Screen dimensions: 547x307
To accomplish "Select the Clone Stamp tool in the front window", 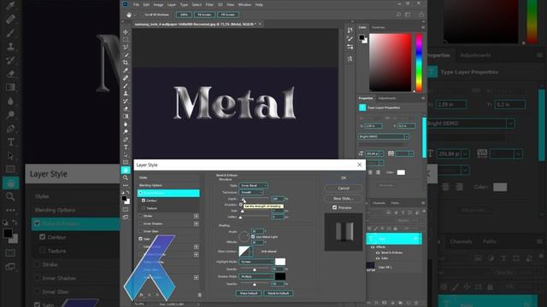I will (126, 93).
